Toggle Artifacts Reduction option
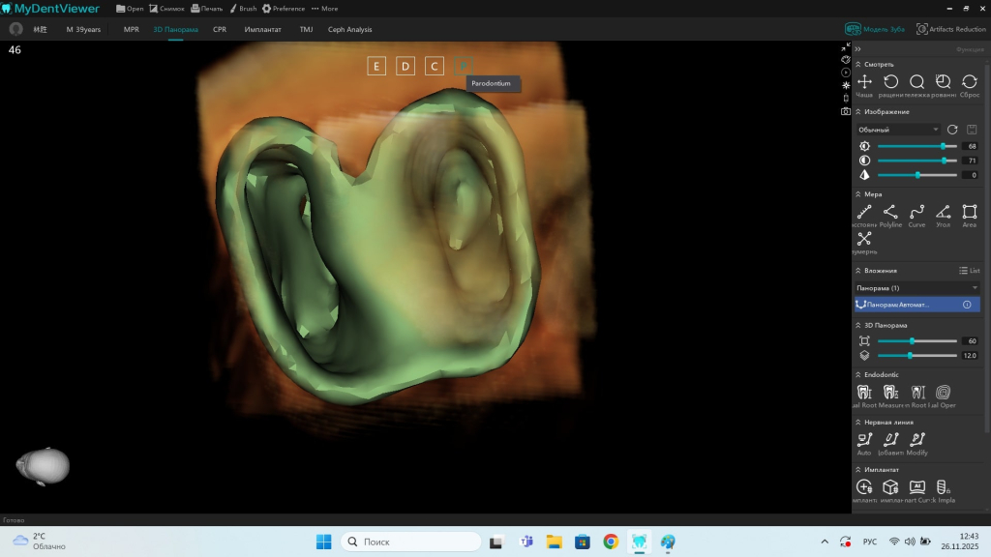This screenshot has height=557, width=991. (x=950, y=29)
